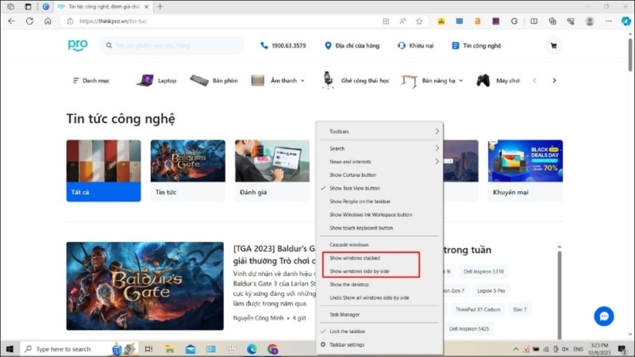Open the Tin công nghệ header link
The width and height of the screenshot is (635, 357).
click(x=476, y=45)
